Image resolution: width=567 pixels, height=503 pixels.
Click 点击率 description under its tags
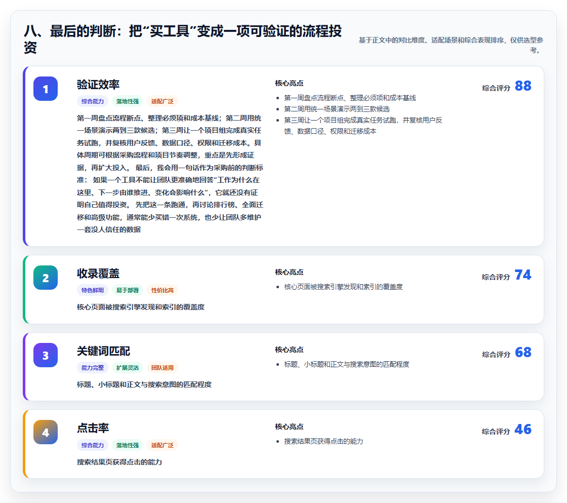pos(119,462)
